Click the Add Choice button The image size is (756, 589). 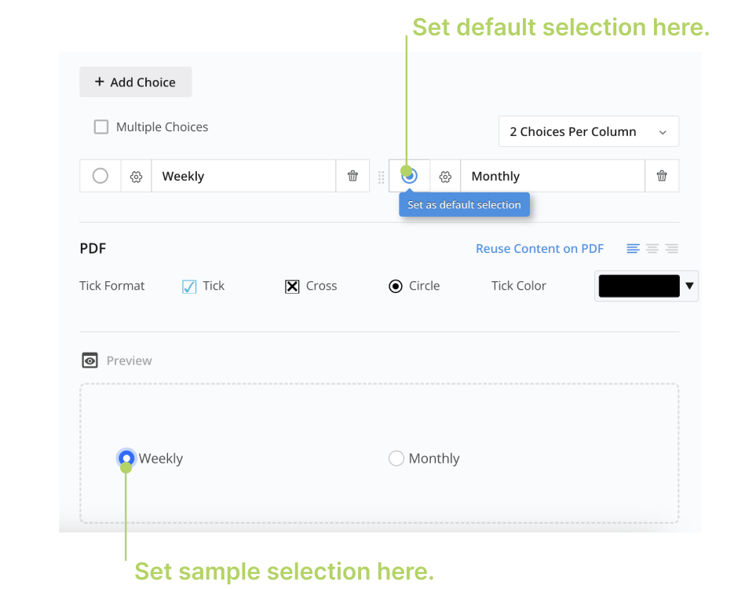[x=135, y=82]
